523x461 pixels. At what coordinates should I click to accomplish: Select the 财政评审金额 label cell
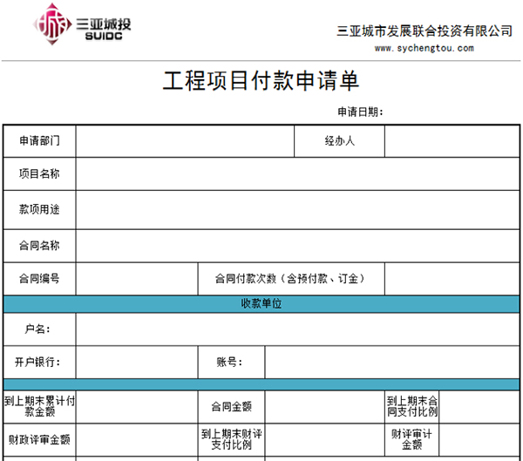click(x=39, y=440)
